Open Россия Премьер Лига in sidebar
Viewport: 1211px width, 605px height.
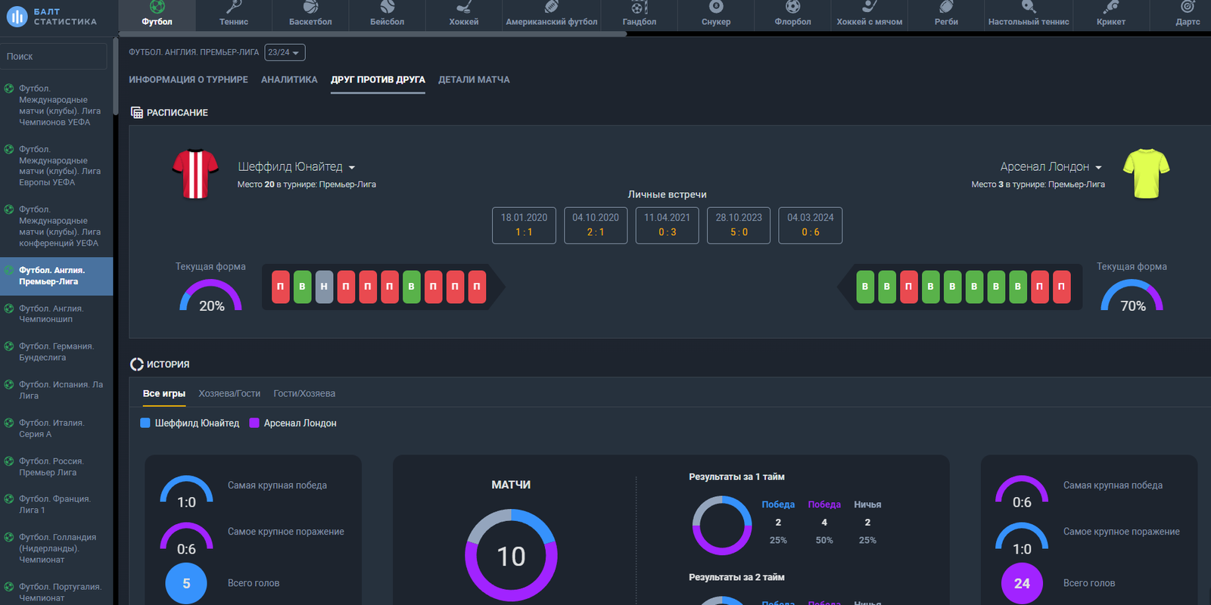pos(57,467)
